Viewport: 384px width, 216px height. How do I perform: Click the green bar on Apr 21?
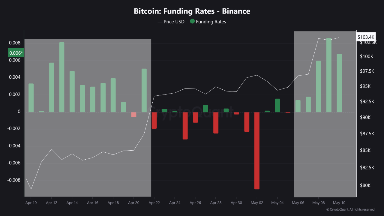[x=144, y=90]
